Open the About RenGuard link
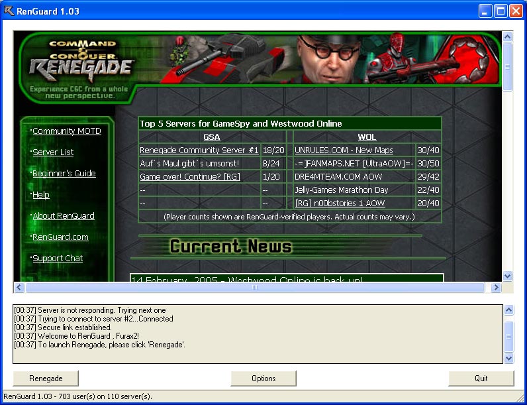The width and height of the screenshot is (527, 405). [64, 216]
